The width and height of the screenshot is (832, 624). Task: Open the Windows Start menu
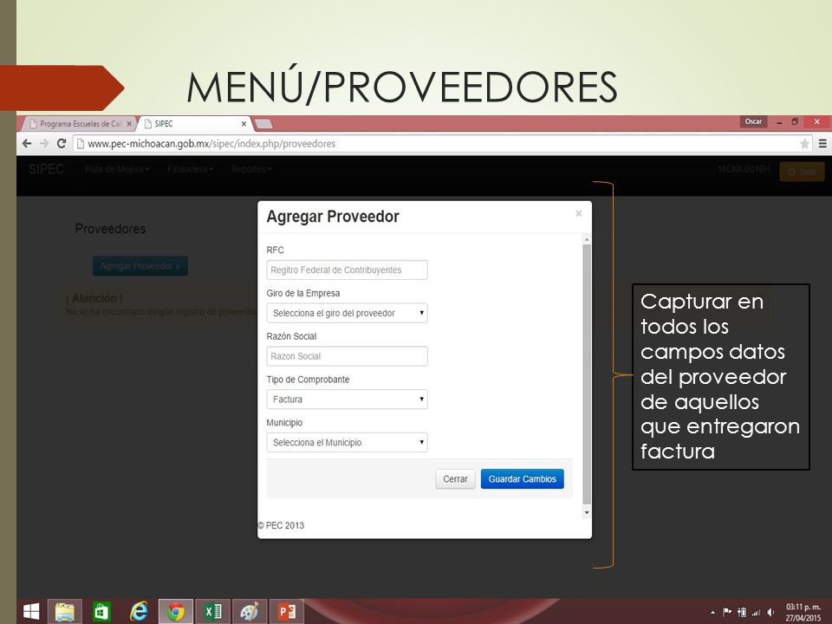[31, 611]
